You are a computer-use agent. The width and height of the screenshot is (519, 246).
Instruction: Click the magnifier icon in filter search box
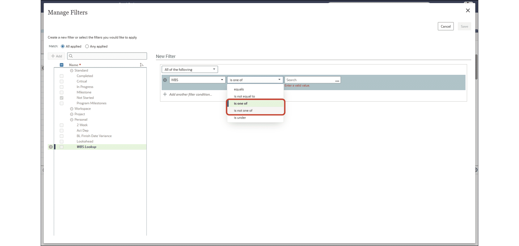coord(71,56)
